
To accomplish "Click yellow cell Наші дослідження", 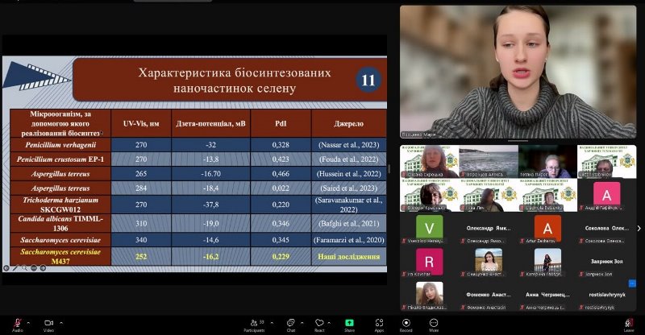I will tap(349, 257).
